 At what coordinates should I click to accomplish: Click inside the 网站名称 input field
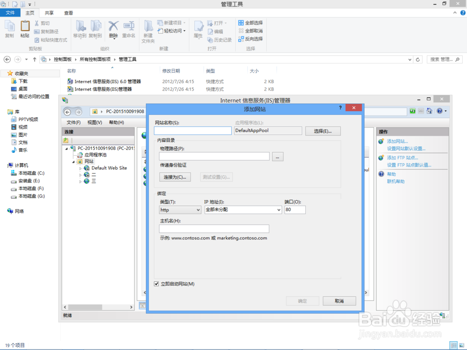193,131
